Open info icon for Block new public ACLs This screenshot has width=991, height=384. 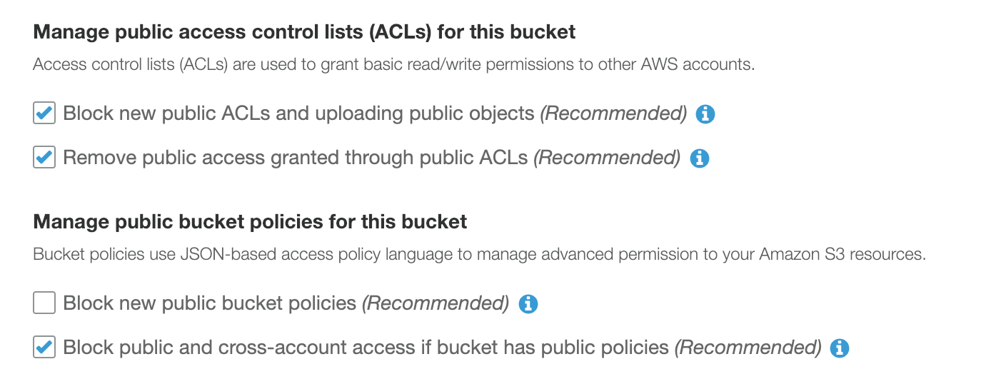point(705,114)
